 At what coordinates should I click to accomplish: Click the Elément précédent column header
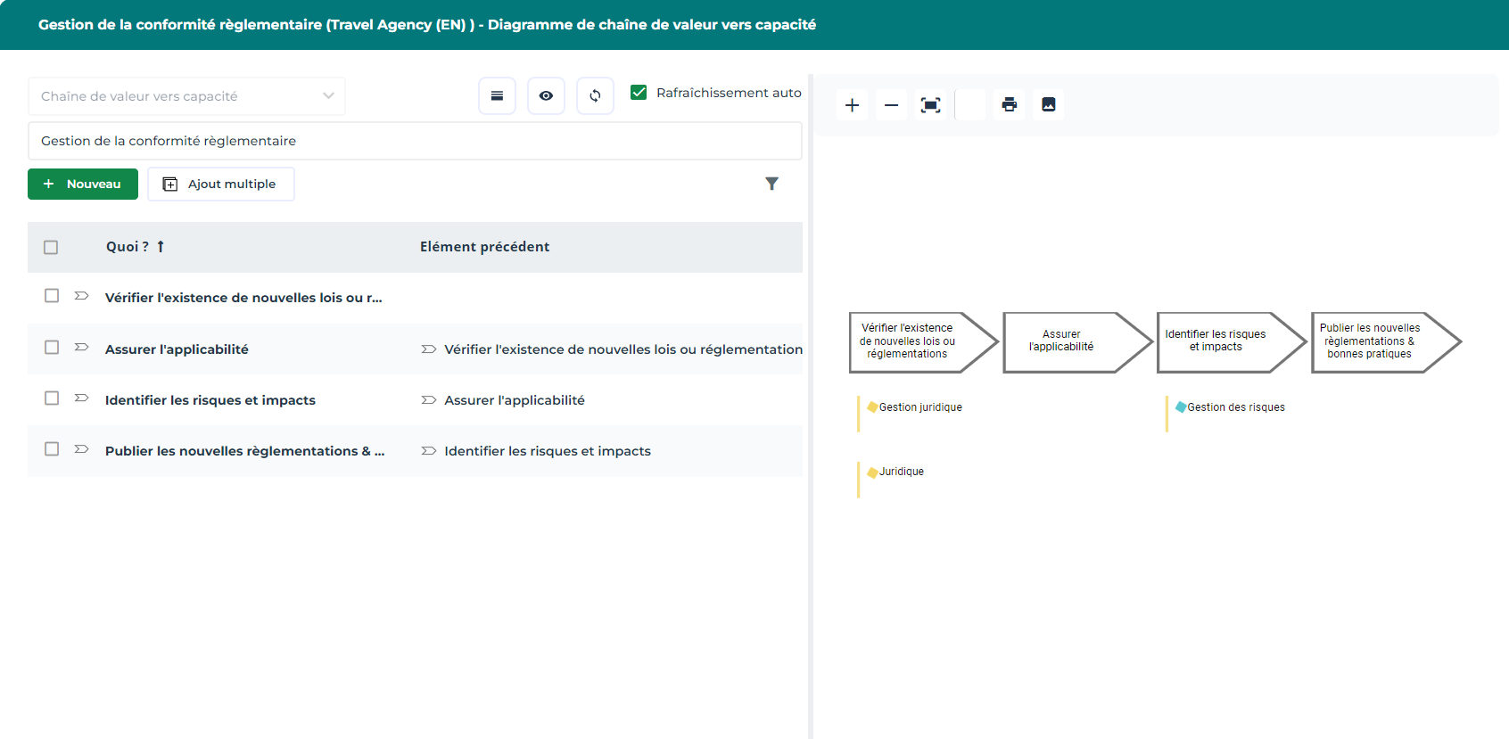(x=484, y=247)
